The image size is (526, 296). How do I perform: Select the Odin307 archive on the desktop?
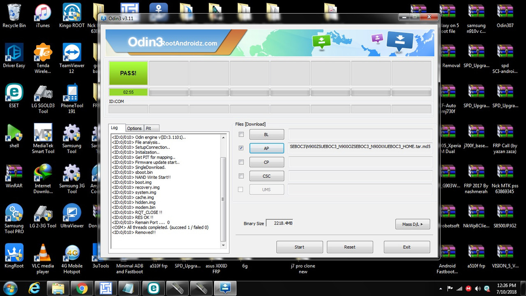505,16
